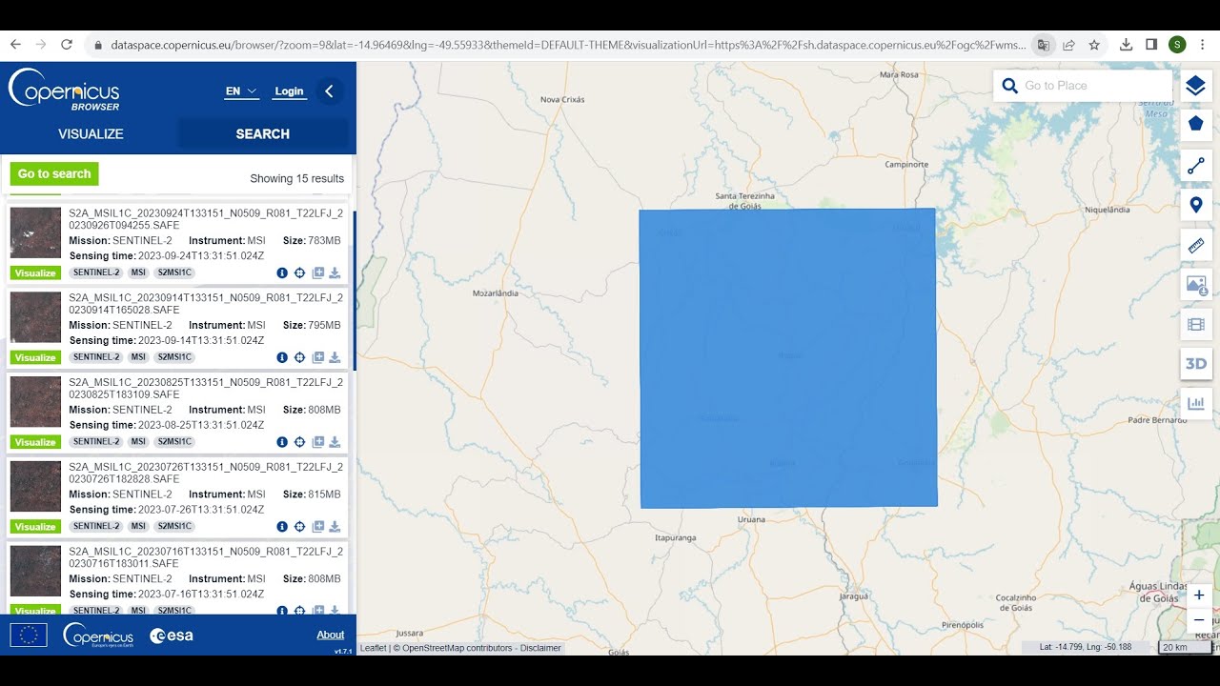
Task: Select the 20230825 result thumbnail
Action: coord(35,402)
